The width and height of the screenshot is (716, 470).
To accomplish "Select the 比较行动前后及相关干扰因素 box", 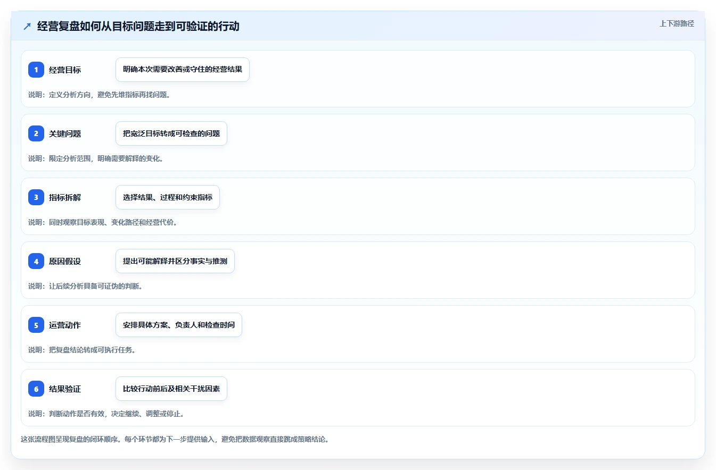I will 171,389.
